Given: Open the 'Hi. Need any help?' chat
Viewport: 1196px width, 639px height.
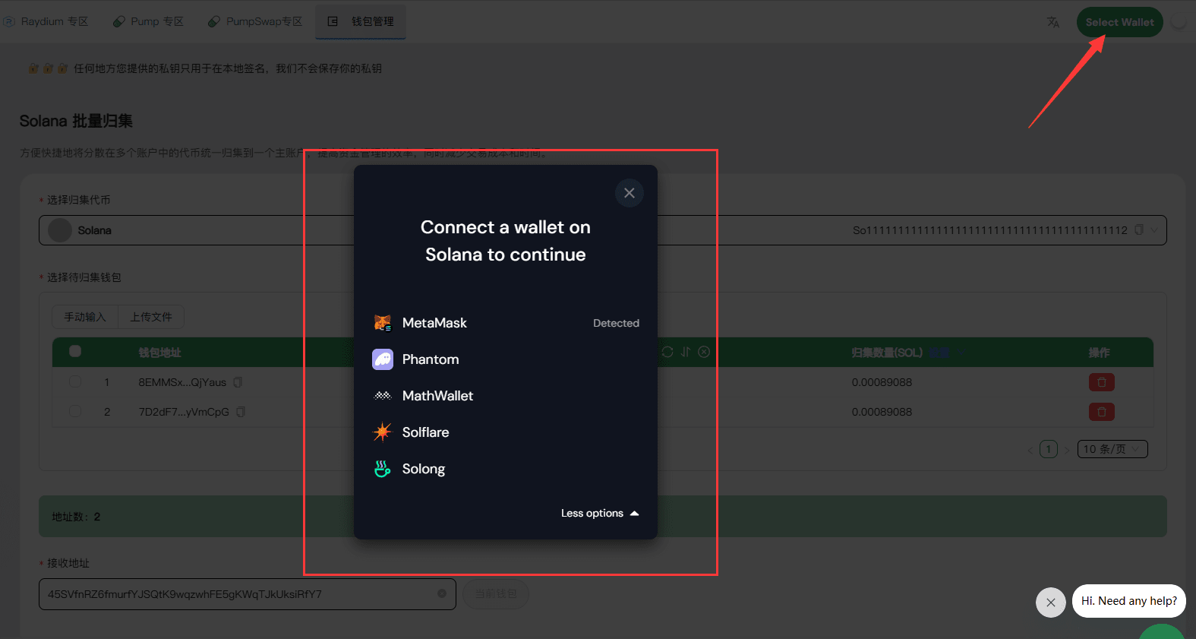Looking at the screenshot, I should click(x=1129, y=601).
